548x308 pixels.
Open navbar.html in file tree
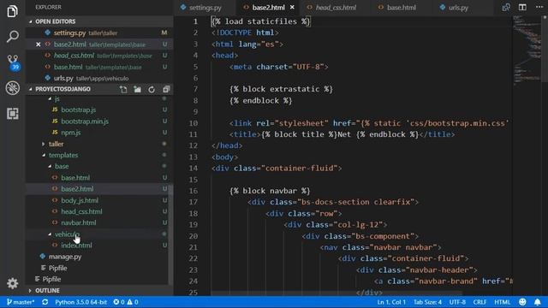tap(79, 222)
